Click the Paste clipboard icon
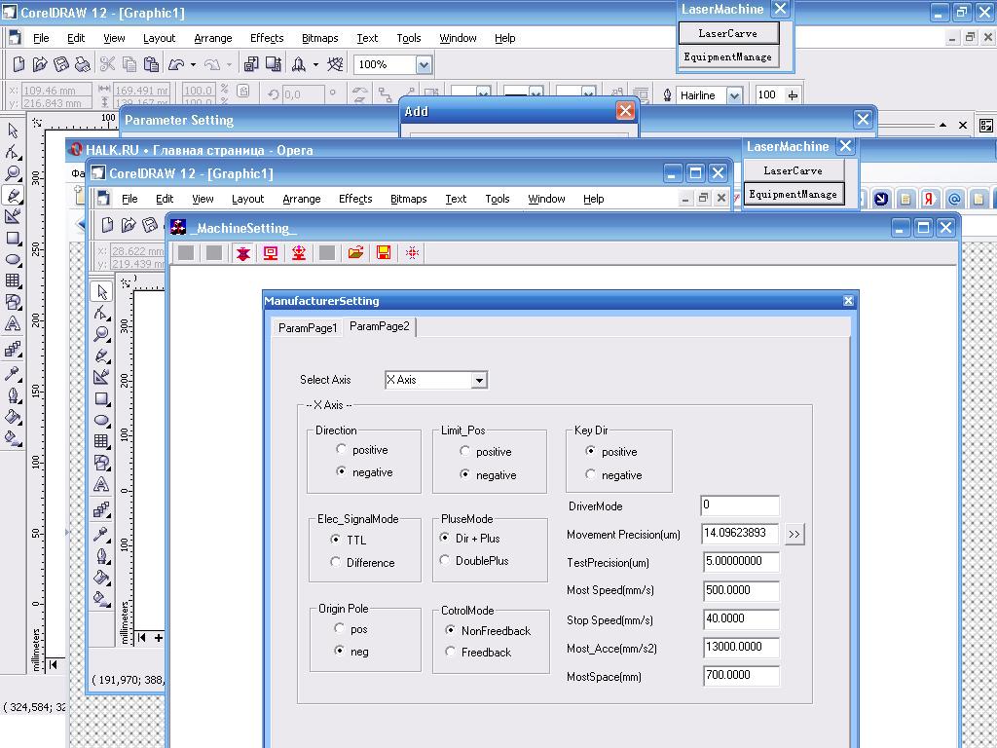The height and width of the screenshot is (748, 997). [151, 64]
